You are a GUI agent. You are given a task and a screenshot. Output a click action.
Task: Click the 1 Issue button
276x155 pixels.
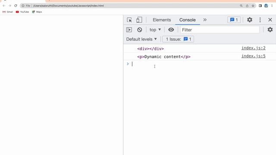(x=178, y=39)
